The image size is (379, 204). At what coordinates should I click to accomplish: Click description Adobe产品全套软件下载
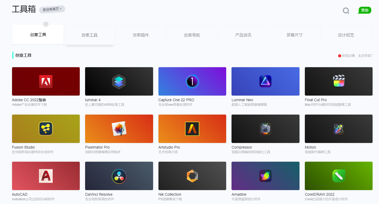(x=29, y=105)
